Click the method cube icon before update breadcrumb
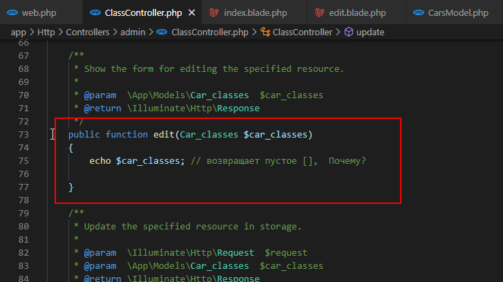Image resolution: width=503 pixels, height=282 pixels. pos(349,32)
